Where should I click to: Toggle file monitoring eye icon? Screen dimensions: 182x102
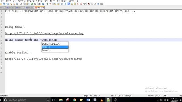[x=84, y=4]
